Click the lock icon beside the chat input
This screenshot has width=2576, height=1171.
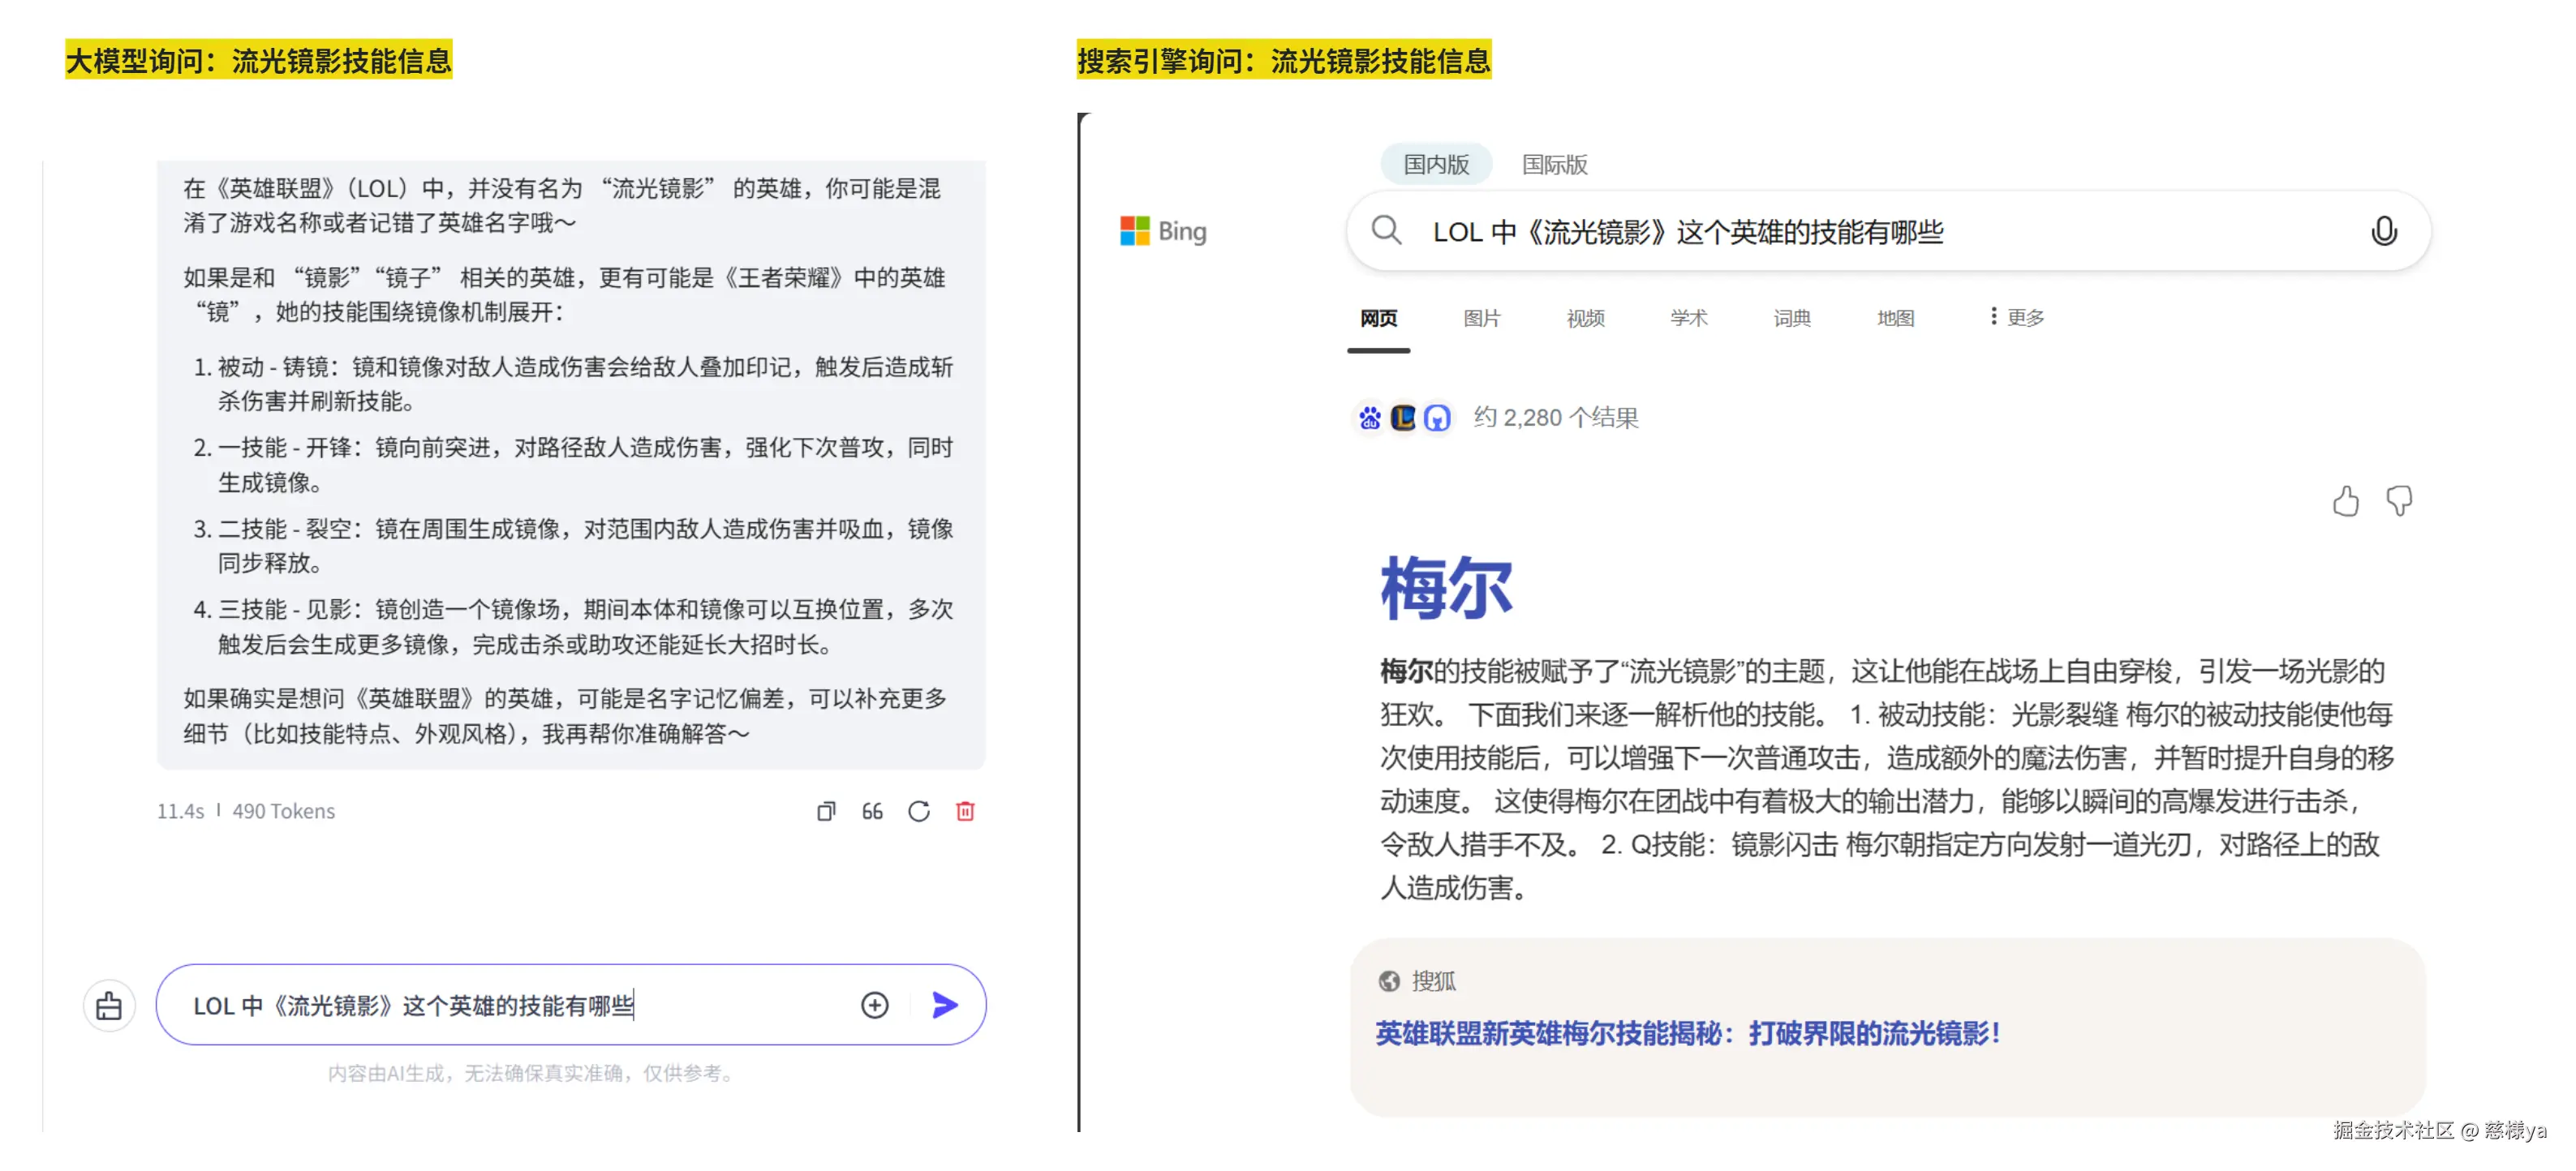pos(109,1005)
